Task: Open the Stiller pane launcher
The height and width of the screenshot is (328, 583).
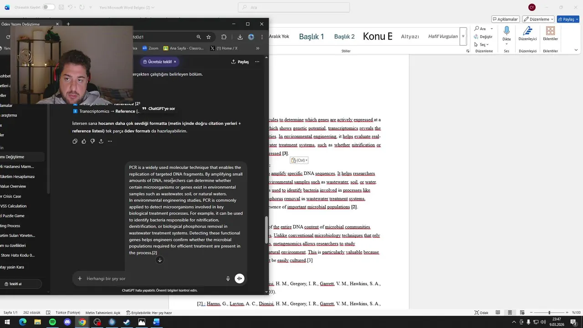Action: click(468, 51)
